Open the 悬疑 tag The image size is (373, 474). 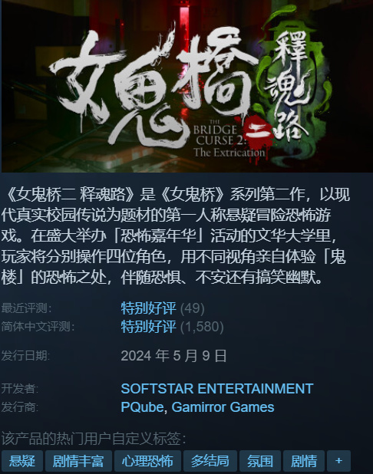(21, 461)
